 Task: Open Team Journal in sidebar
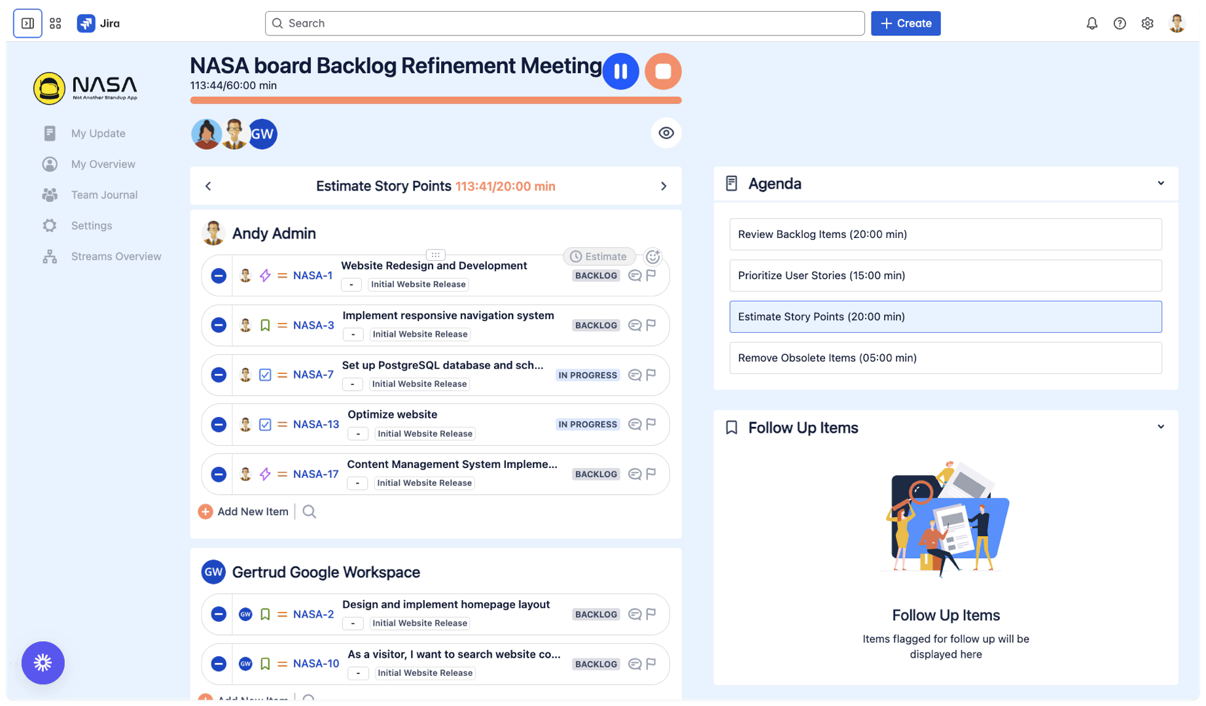[104, 195]
